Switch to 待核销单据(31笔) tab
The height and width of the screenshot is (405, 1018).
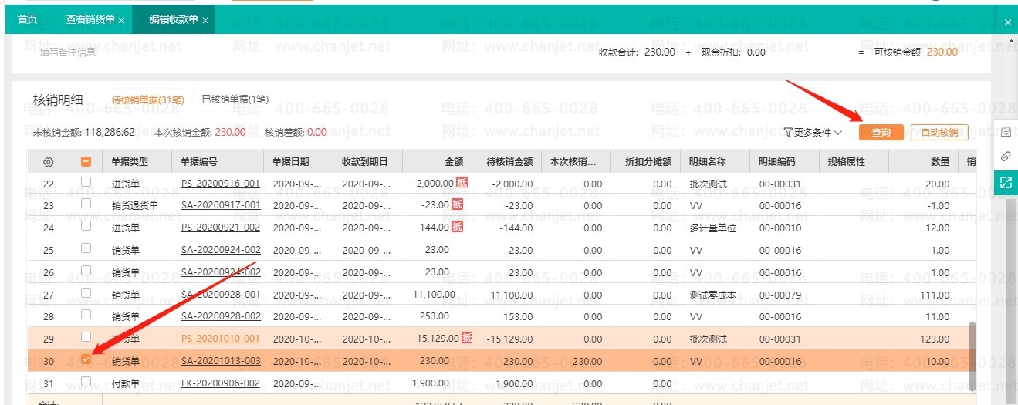click(x=147, y=100)
